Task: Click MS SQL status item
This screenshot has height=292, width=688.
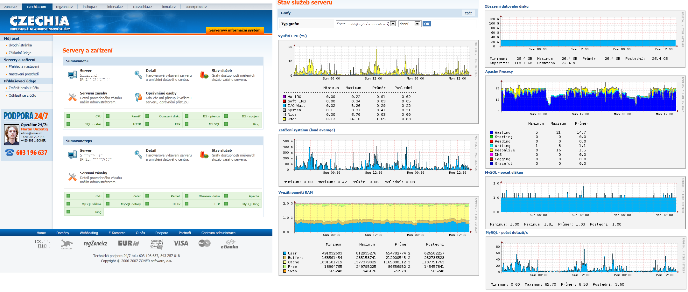Action: click(x=202, y=124)
